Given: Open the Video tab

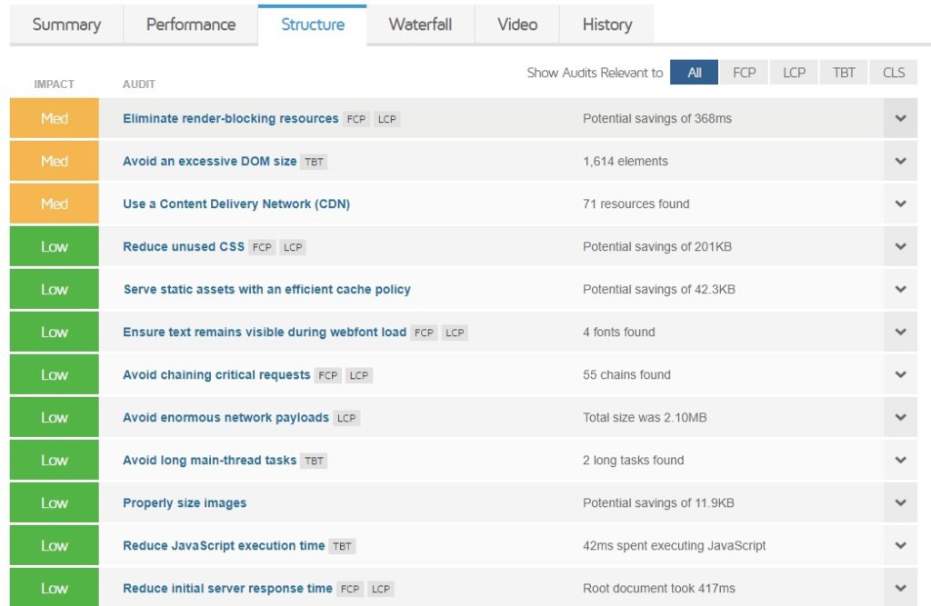Looking at the screenshot, I should tap(517, 25).
